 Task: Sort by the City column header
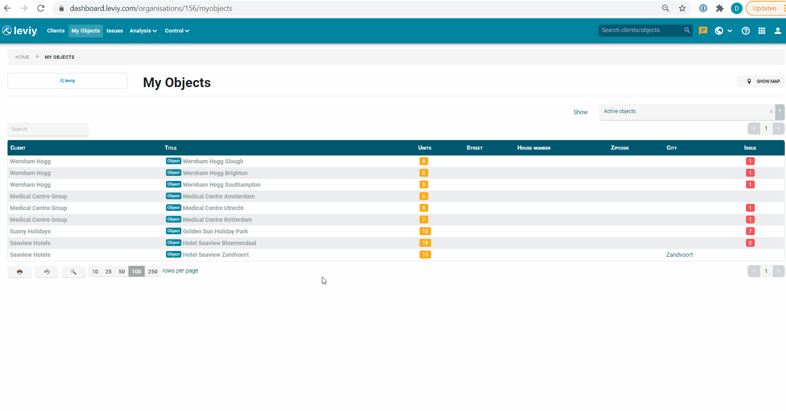coord(672,148)
